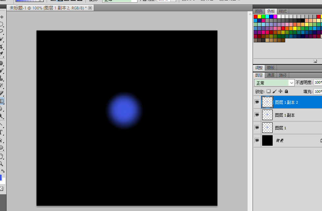The width and height of the screenshot is (322, 211).
Task: Switch to the 路径 tab
Action: point(283,75)
